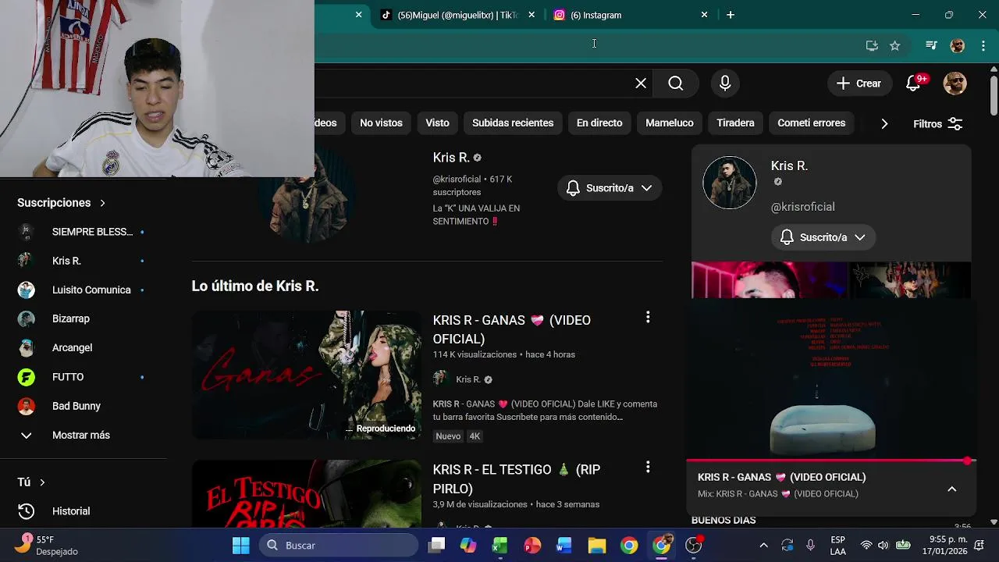
Task: Start voice search with the microphone icon
Action: tap(725, 84)
